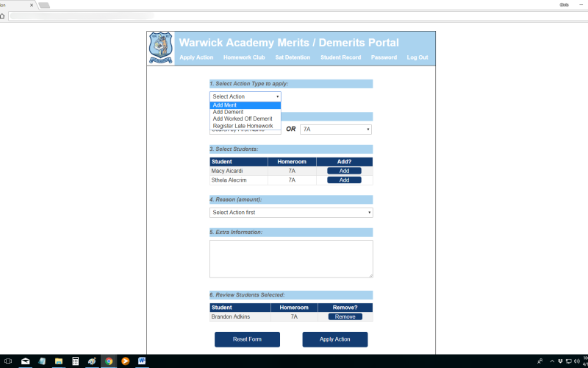Open the 7A homeroom dropdown
588x368 pixels.
click(x=336, y=130)
